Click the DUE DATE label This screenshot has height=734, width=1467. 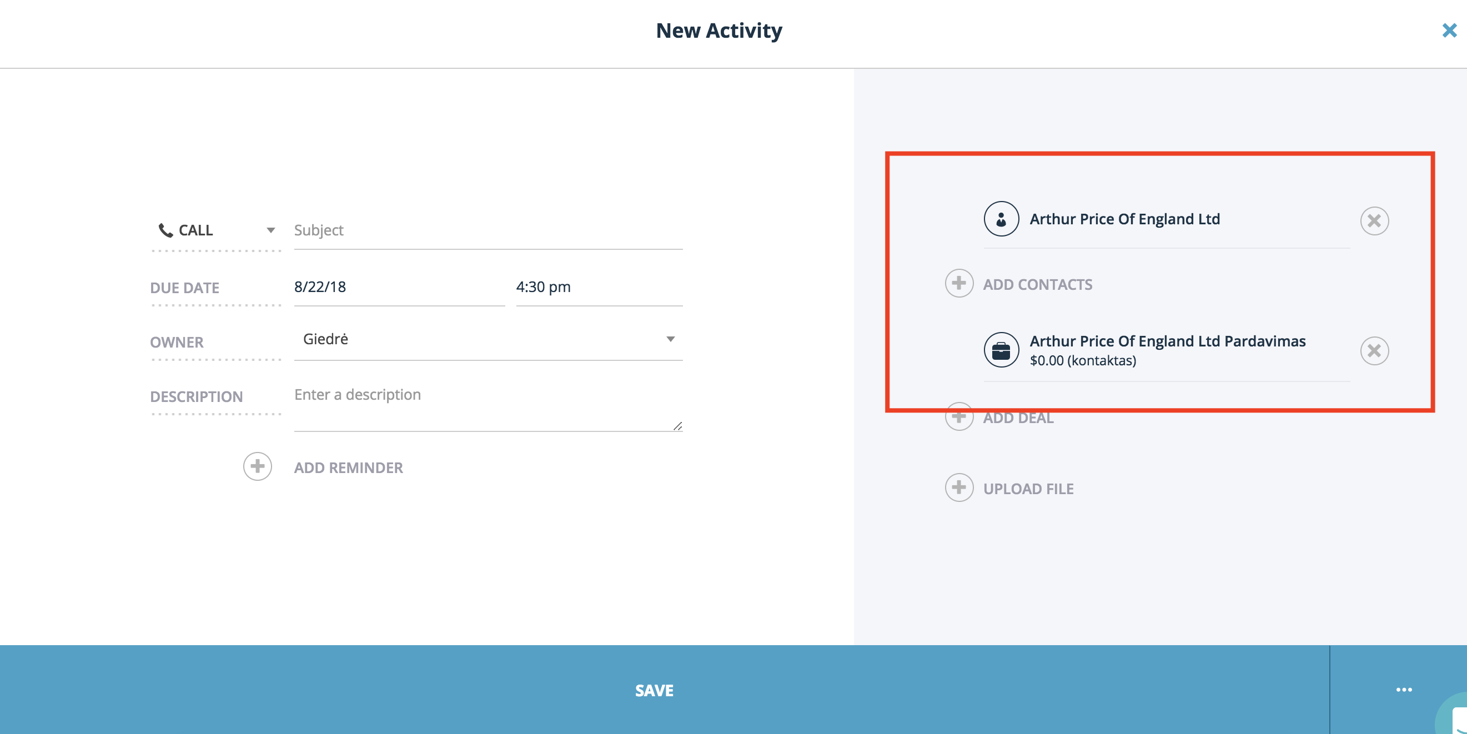pyautogui.click(x=184, y=288)
